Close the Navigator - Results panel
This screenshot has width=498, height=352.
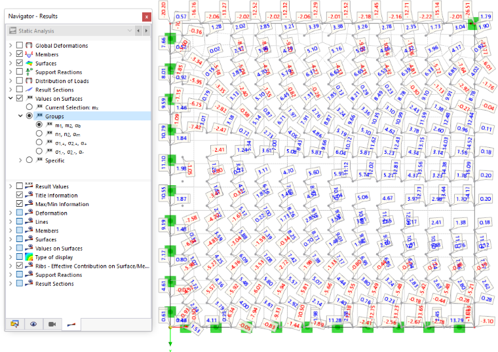[146, 17]
